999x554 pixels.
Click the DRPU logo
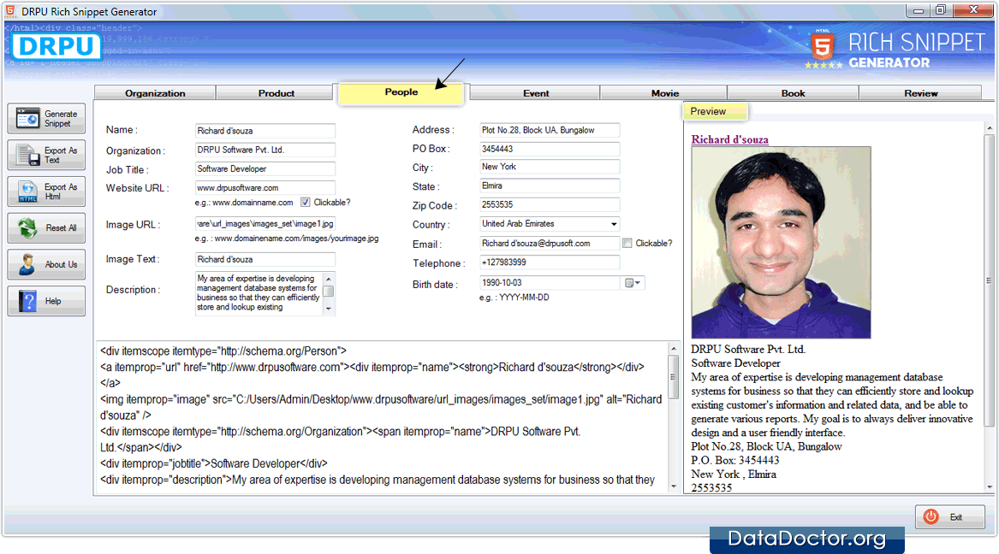pos(56,46)
